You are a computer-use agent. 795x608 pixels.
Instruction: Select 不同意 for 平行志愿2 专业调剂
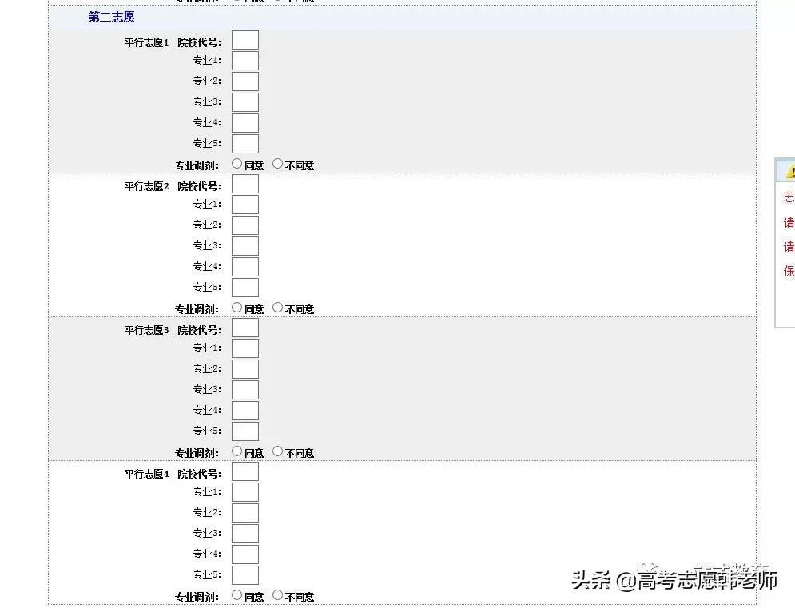pyautogui.click(x=277, y=308)
